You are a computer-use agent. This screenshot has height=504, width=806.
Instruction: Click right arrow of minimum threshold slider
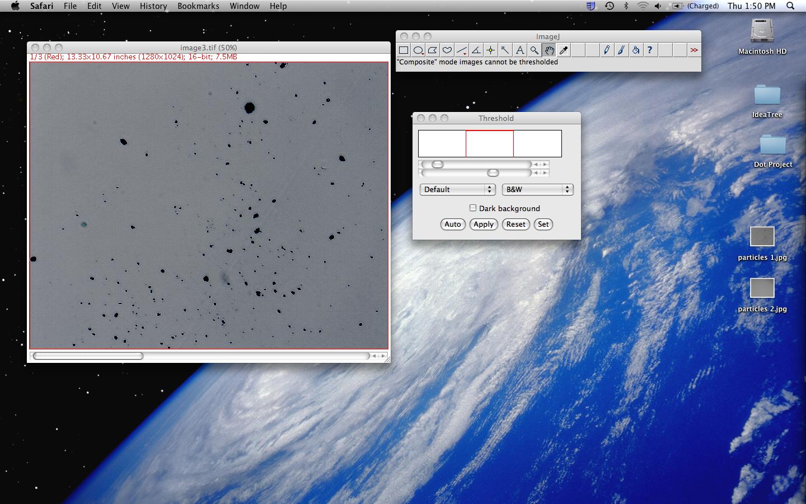tap(545, 164)
